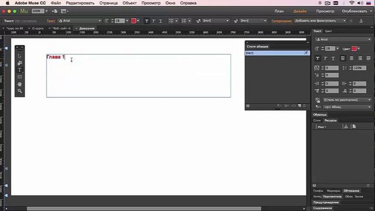Toggle underline in the Text panel
Image resolution: width=375 pixels, height=211 pixels.
pos(333,59)
